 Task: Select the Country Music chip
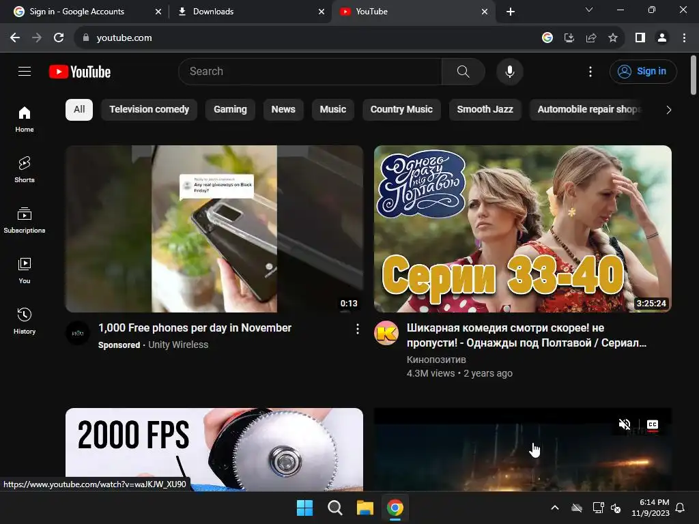tap(401, 110)
